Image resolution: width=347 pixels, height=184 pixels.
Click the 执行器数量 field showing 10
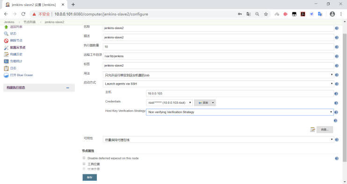pyautogui.click(x=218, y=47)
